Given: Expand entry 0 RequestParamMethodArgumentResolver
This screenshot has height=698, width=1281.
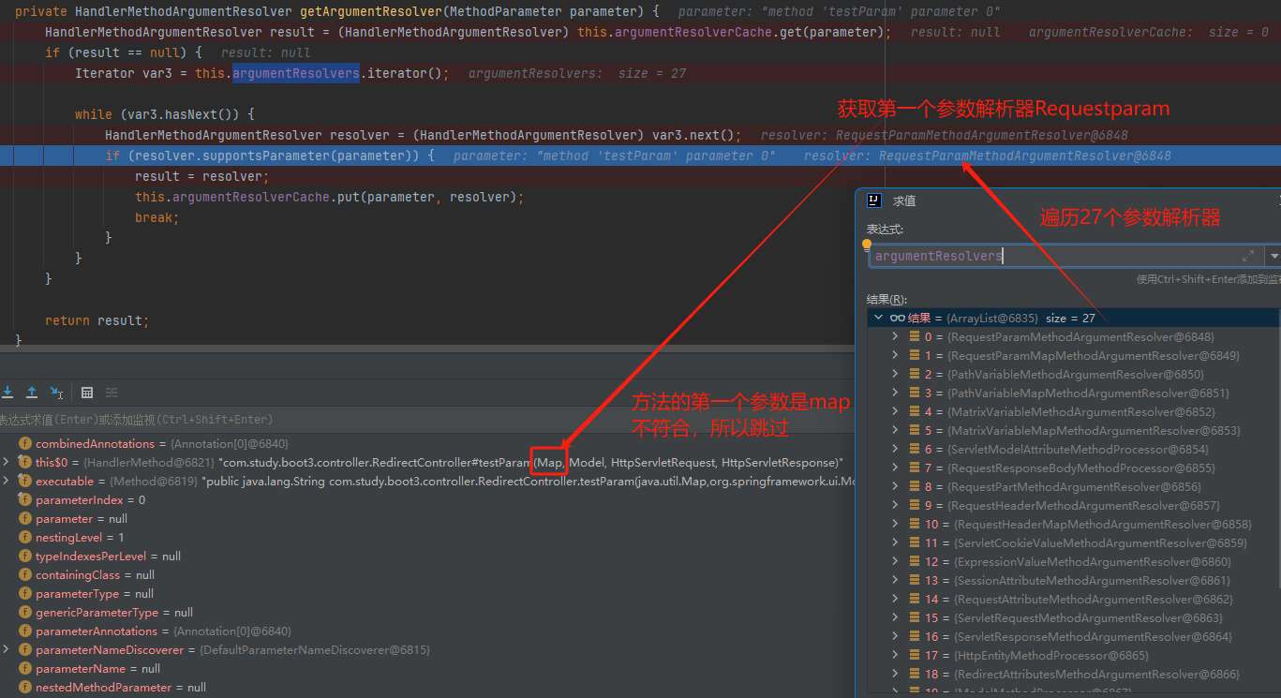Looking at the screenshot, I should point(896,336).
